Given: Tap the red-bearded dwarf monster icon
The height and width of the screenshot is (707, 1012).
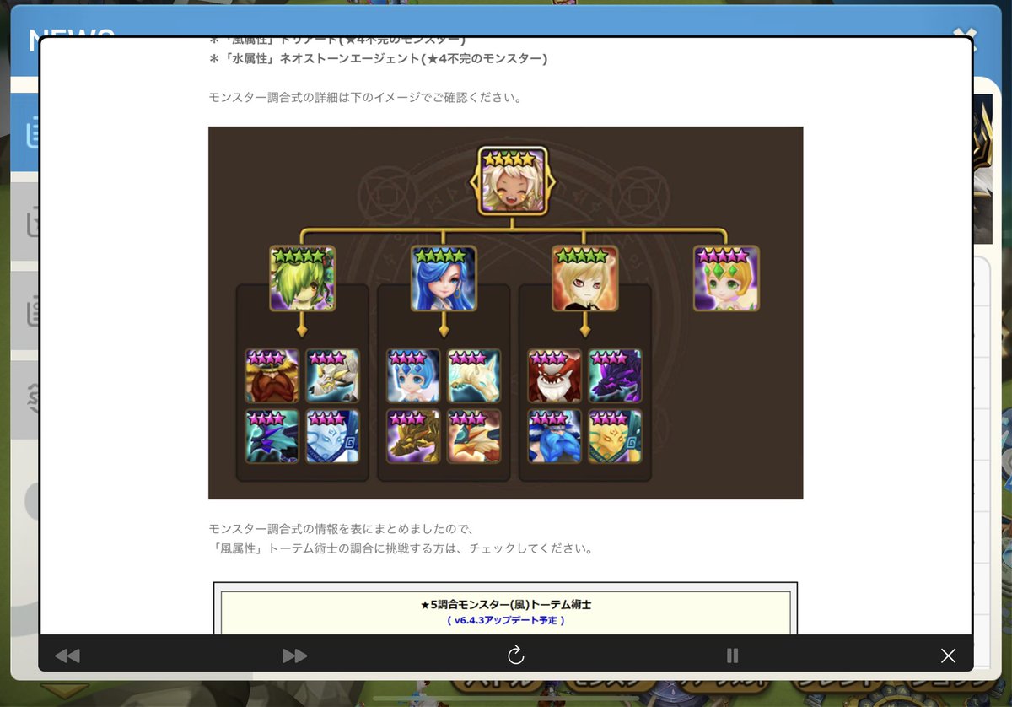Looking at the screenshot, I should pos(272,375).
